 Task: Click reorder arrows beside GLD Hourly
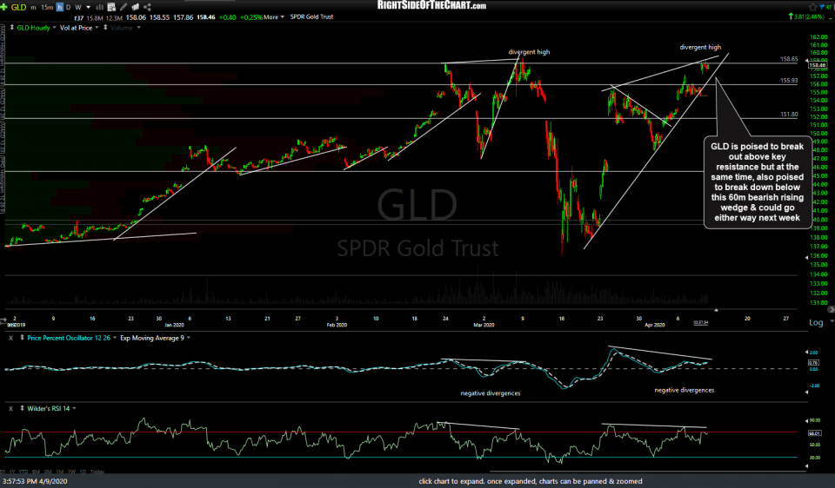11,27
